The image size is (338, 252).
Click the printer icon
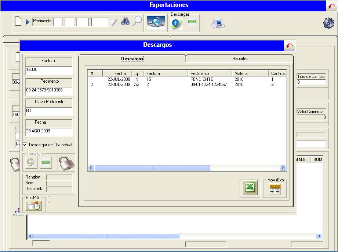click(x=218, y=23)
